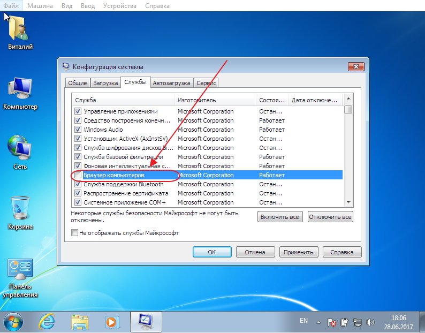Uncheck Системное приложение COM+ service
The height and width of the screenshot is (333, 425).
[78, 202]
